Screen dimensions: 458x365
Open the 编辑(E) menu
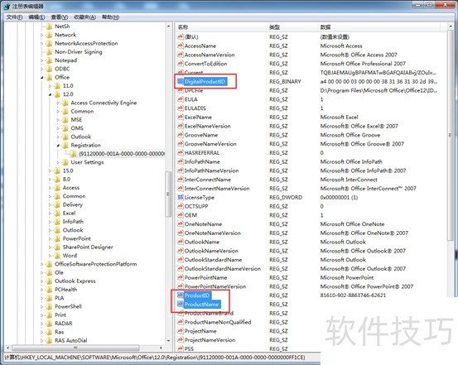click(36, 17)
